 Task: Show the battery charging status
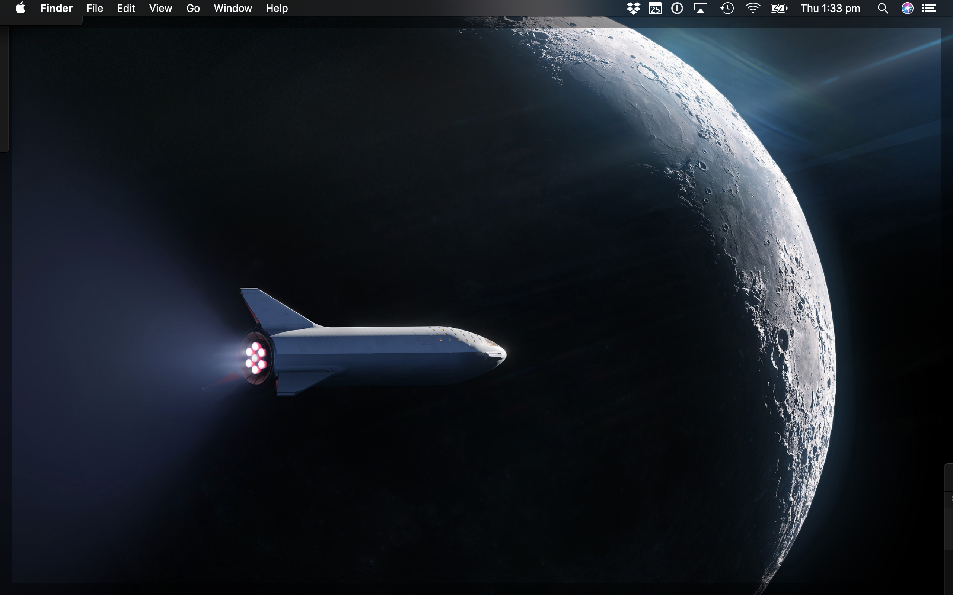(x=778, y=8)
